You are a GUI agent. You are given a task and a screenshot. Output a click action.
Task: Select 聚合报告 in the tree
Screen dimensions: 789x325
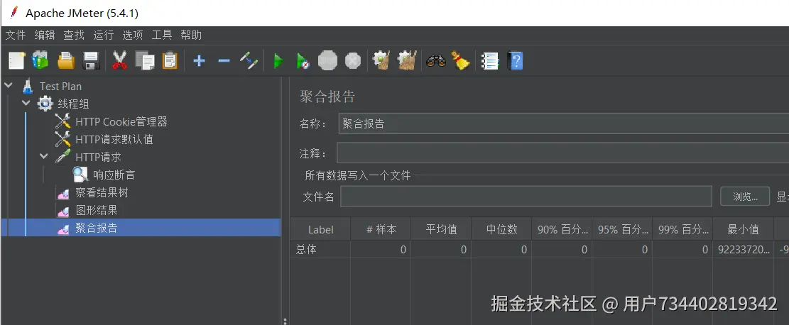click(97, 228)
